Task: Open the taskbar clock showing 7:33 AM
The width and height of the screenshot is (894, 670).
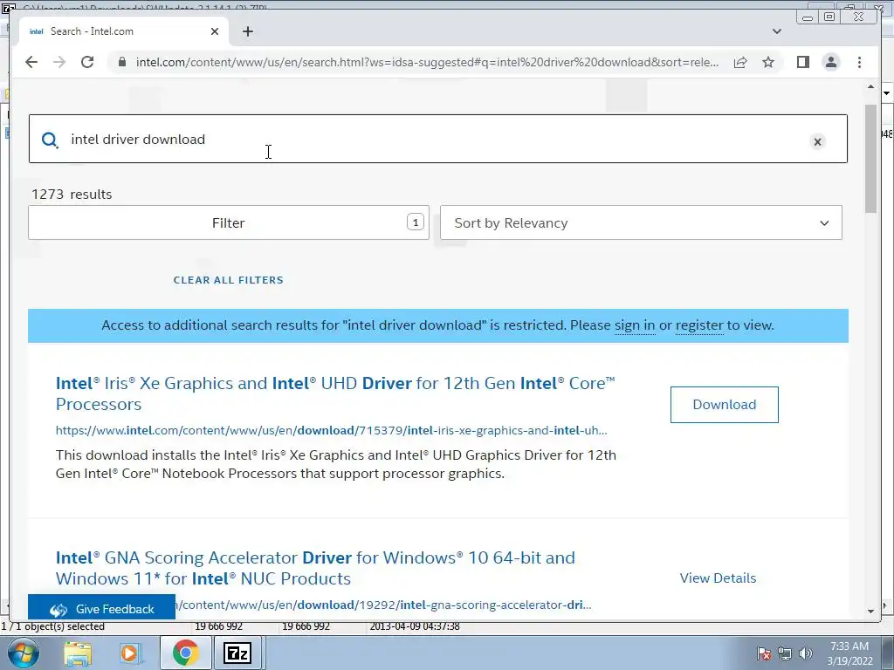Action: 850,653
